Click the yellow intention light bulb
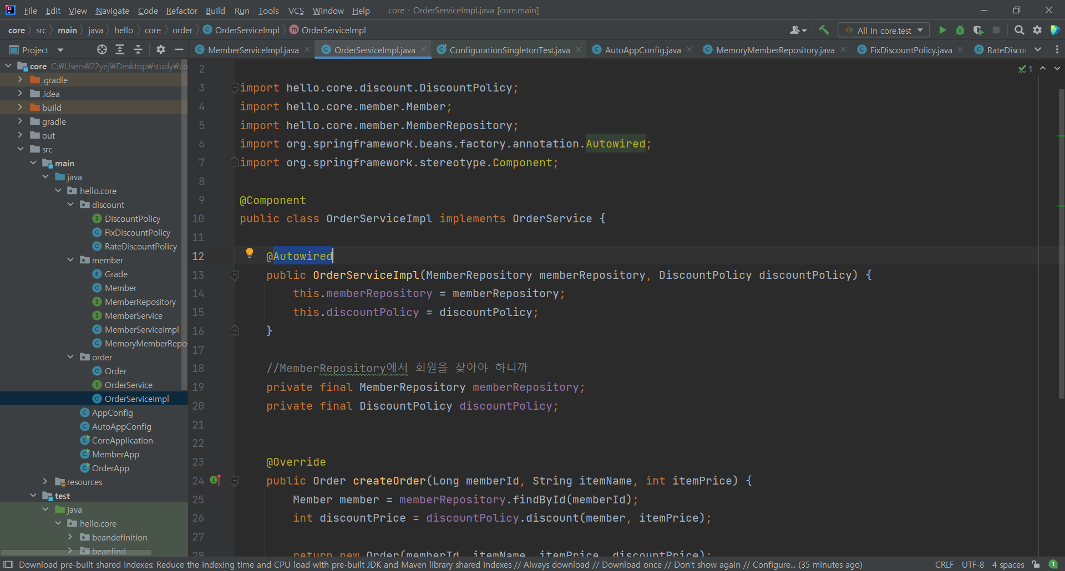This screenshot has height=571, width=1065. coord(250,253)
